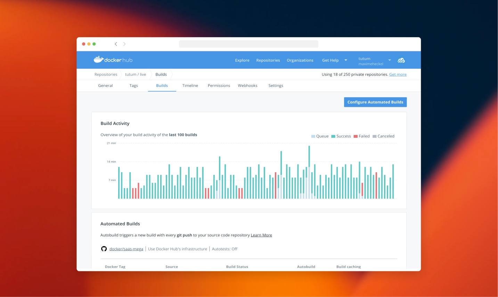This screenshot has height=297, width=498.
Task: Toggle the Success filter in the legend
Action: click(341, 136)
